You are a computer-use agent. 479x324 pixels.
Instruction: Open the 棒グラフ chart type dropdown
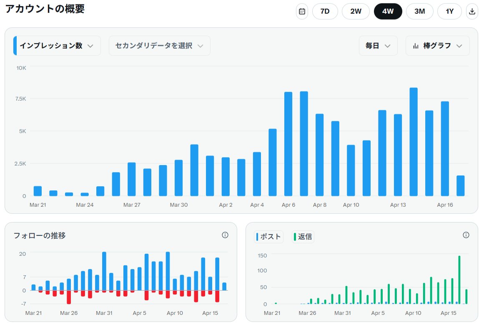tap(438, 46)
